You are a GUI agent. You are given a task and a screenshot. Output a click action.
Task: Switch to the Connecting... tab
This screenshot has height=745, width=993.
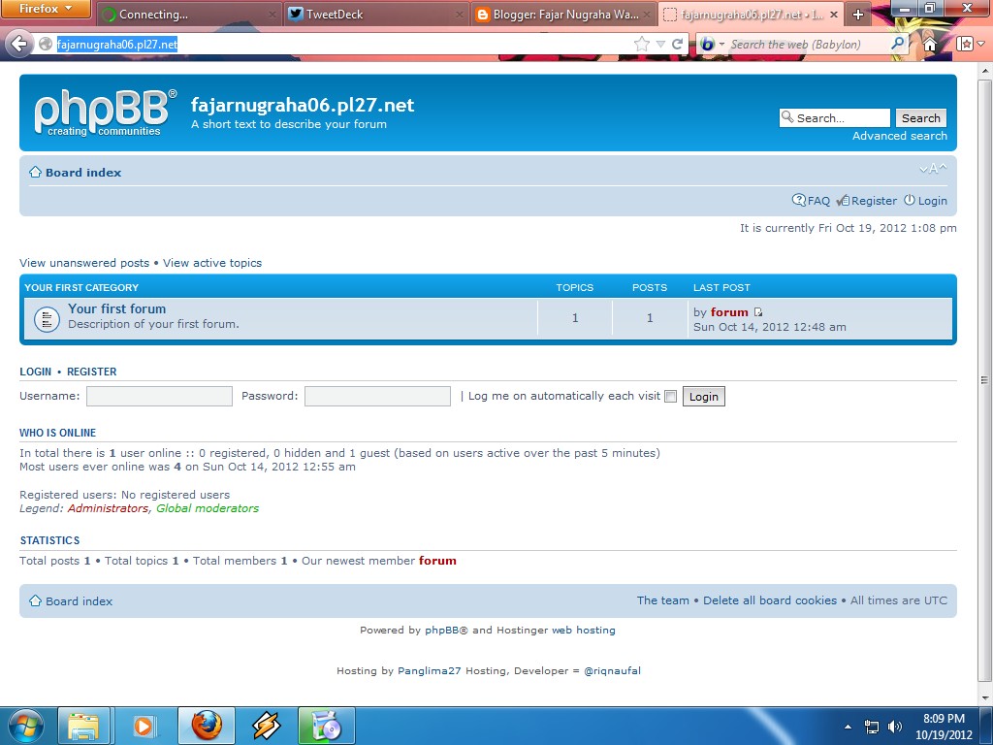tap(187, 15)
